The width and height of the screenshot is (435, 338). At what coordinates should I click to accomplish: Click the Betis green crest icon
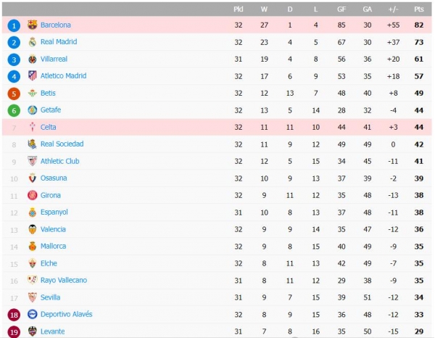point(32,93)
